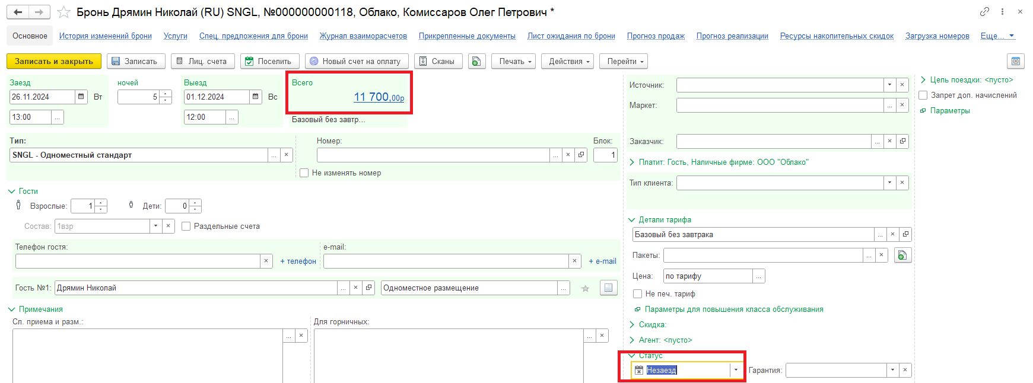Clear the Номер room field
This screenshot has width=1033, height=383.
pos(568,155)
